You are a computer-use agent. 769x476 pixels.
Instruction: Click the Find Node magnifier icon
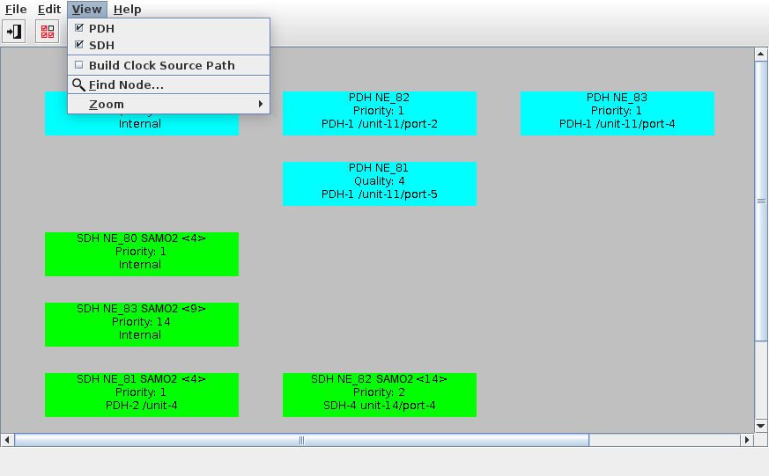(78, 85)
